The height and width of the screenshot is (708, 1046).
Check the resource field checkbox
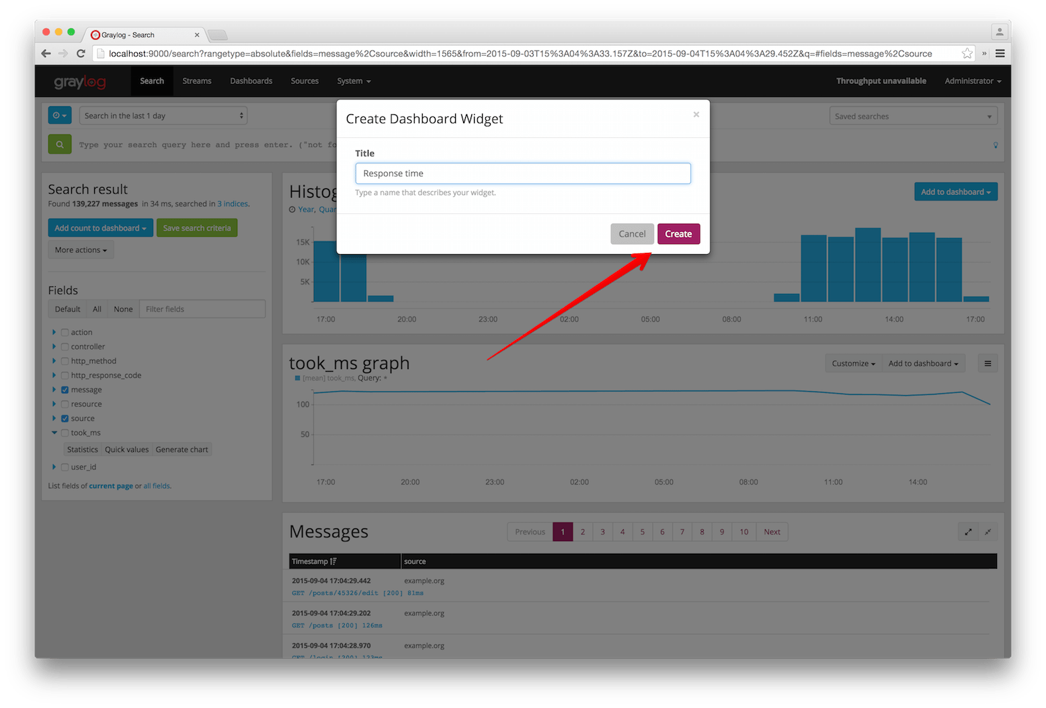pyautogui.click(x=65, y=404)
